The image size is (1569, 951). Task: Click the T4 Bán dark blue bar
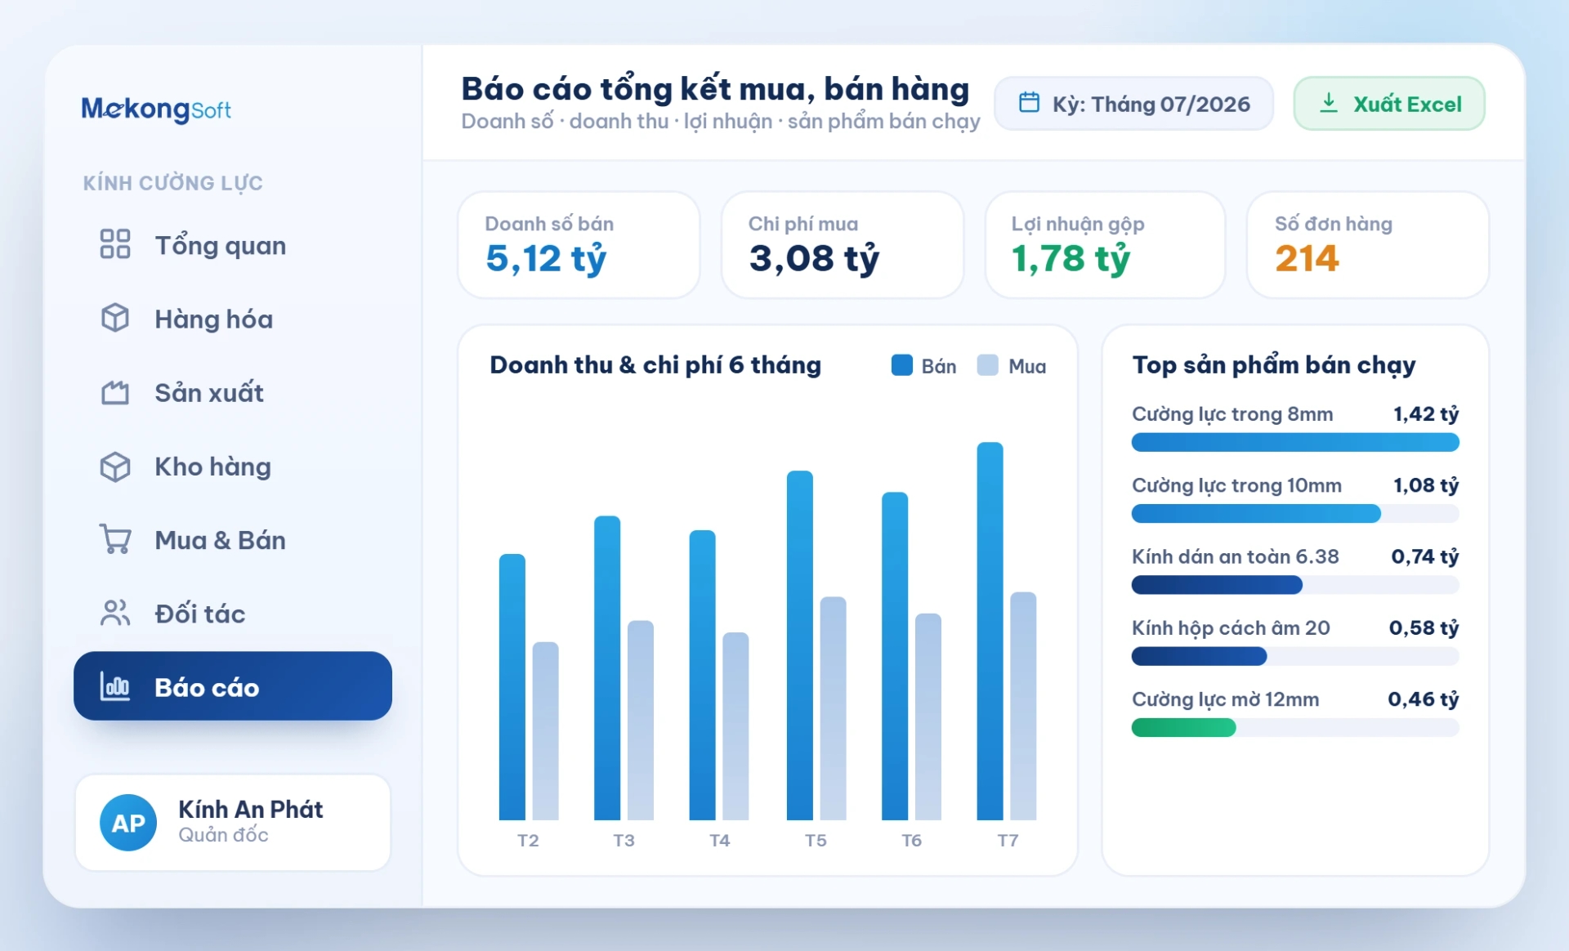pyautogui.click(x=703, y=675)
